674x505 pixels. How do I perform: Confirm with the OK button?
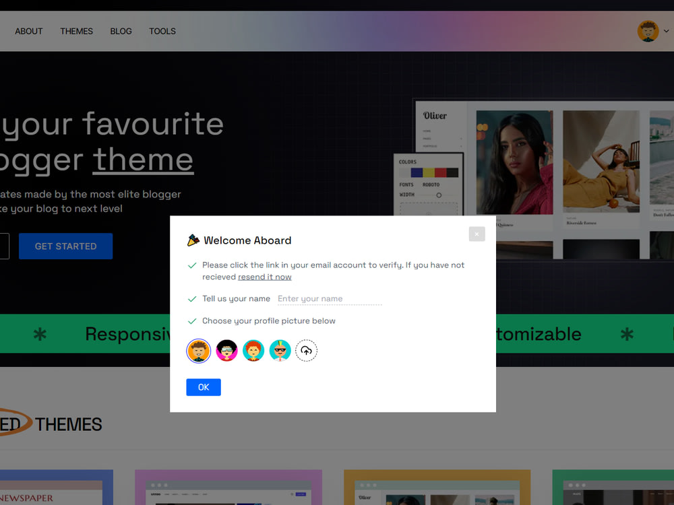coord(204,387)
